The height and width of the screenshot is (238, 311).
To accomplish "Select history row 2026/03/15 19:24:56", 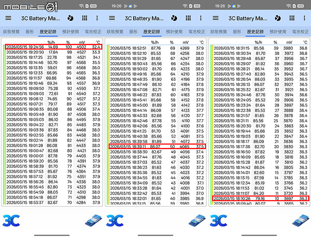I will [x=53, y=47].
